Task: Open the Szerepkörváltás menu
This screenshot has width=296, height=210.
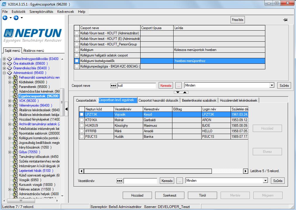Action: tap(41, 11)
